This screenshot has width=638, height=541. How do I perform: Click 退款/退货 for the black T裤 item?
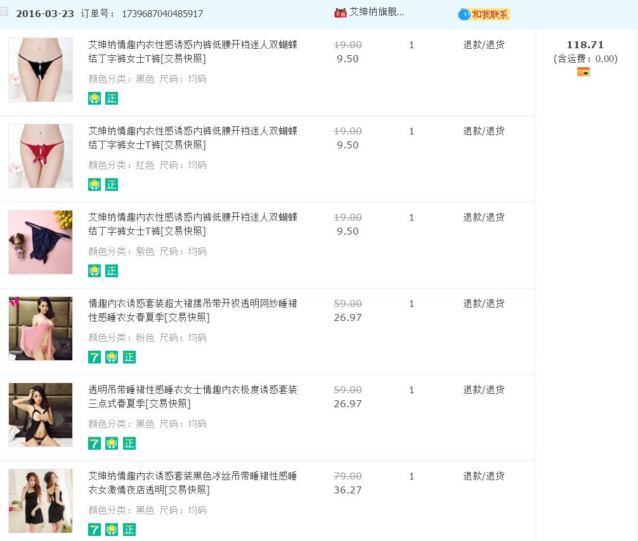483,45
